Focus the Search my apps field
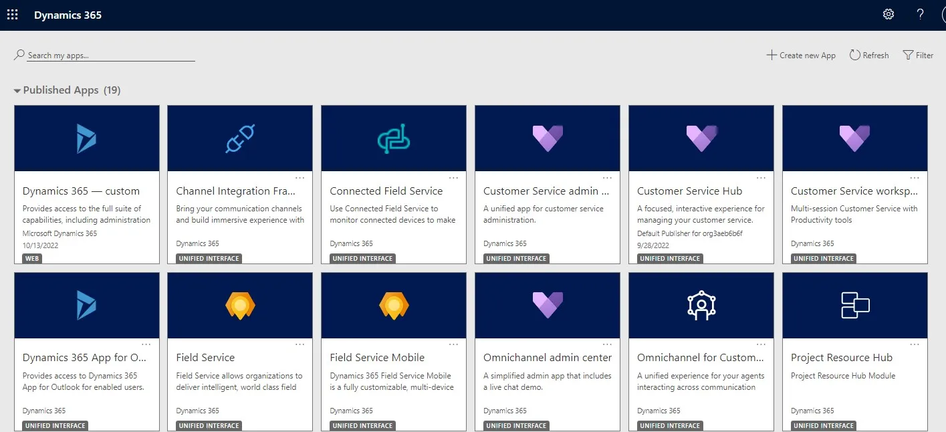The width and height of the screenshot is (946, 432). coord(111,56)
